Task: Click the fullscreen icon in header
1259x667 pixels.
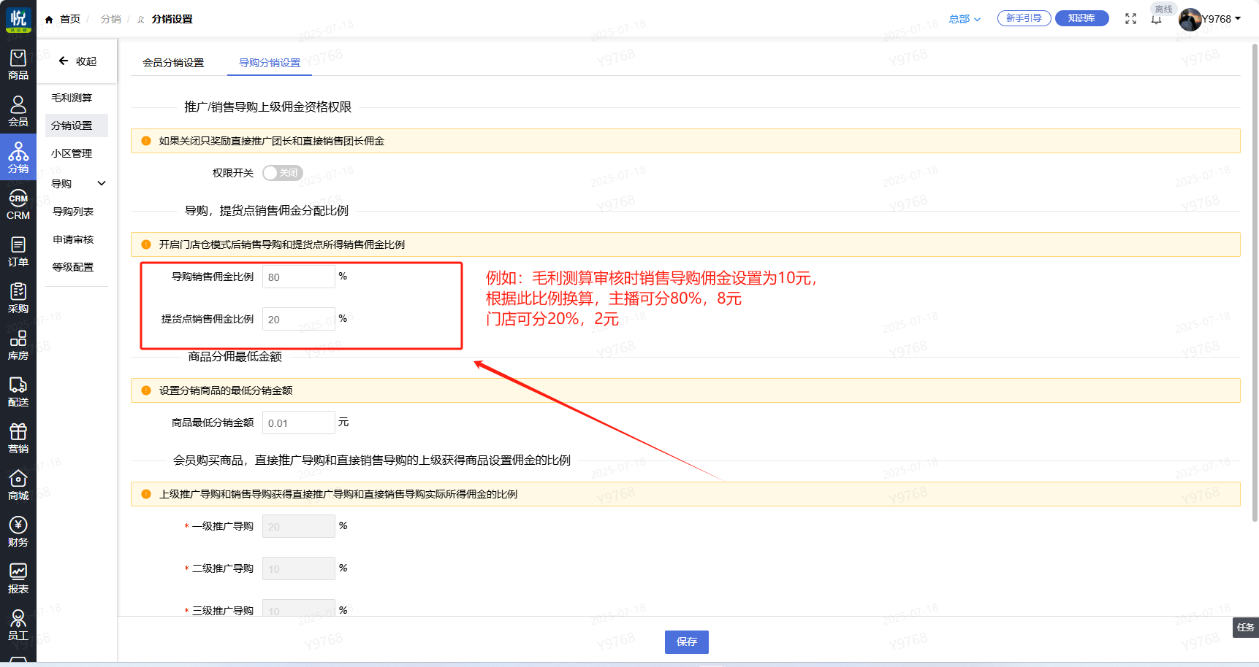Action: [1130, 19]
